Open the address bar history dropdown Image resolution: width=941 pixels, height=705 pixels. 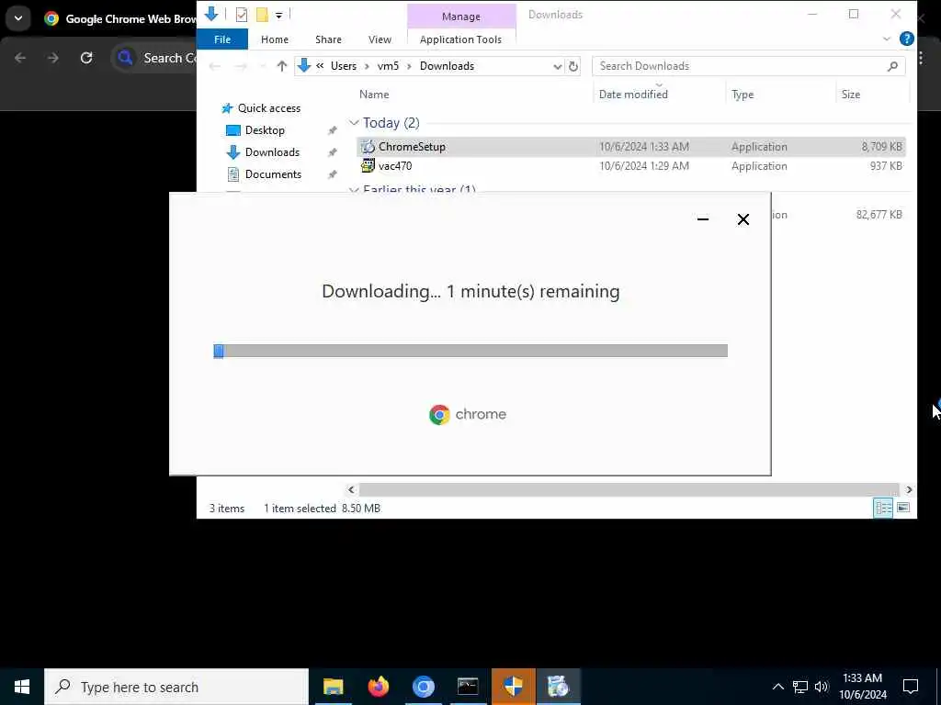click(x=557, y=66)
